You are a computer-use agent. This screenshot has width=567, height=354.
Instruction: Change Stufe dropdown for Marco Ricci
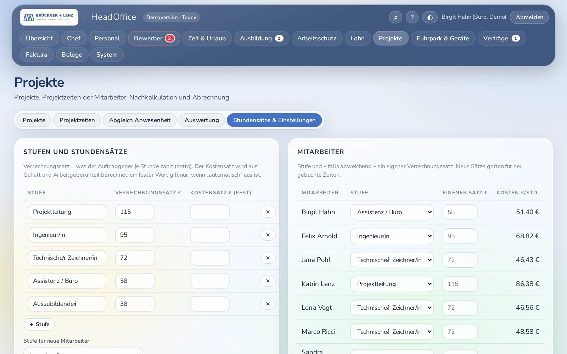click(392, 332)
